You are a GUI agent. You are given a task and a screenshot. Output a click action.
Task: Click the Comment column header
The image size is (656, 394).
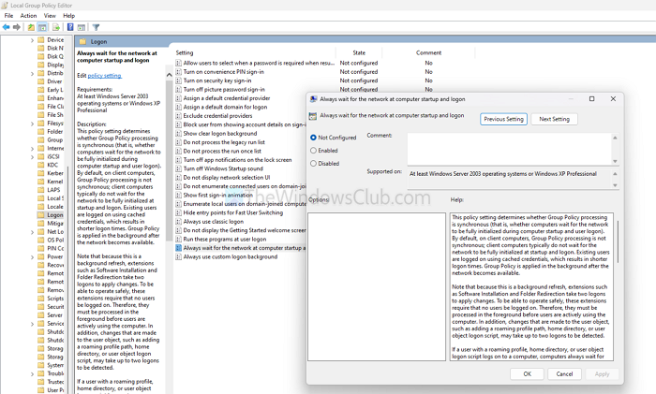[428, 52]
